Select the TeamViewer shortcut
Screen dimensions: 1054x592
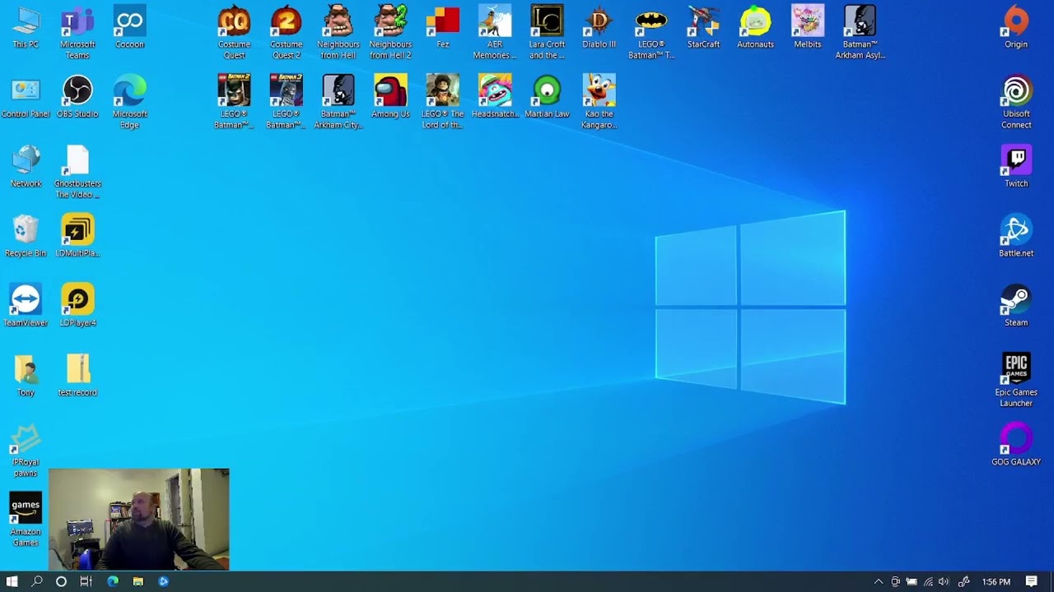[x=26, y=306]
